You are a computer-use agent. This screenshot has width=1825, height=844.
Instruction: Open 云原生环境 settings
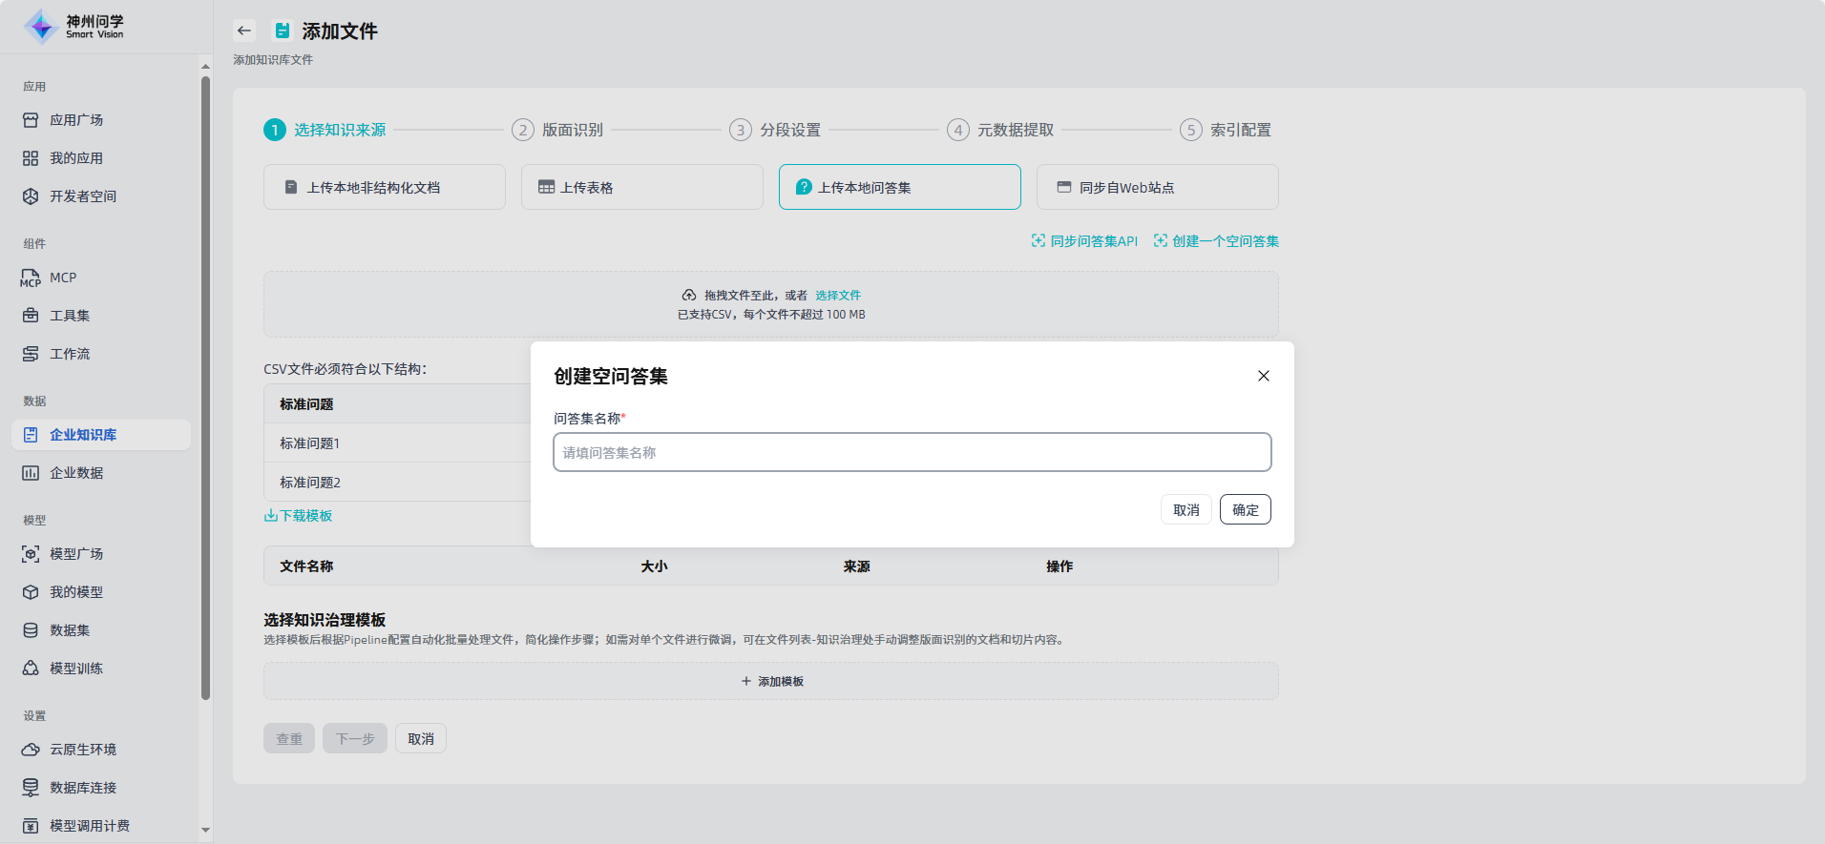82,750
